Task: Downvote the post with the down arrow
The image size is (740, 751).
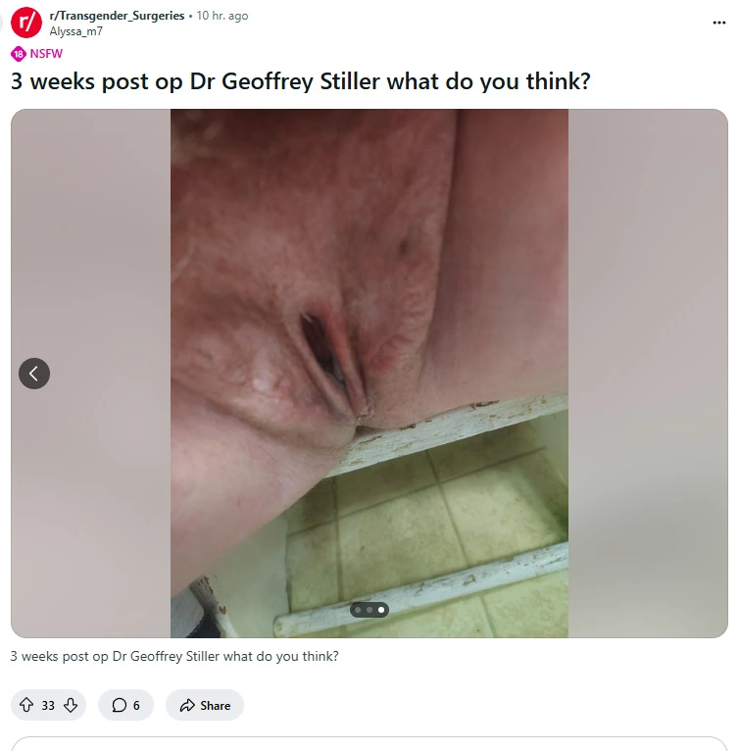Action: [x=71, y=705]
